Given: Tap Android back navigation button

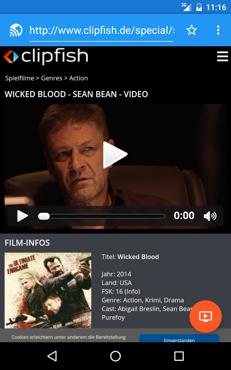Looking at the screenshot, I should (52, 356).
